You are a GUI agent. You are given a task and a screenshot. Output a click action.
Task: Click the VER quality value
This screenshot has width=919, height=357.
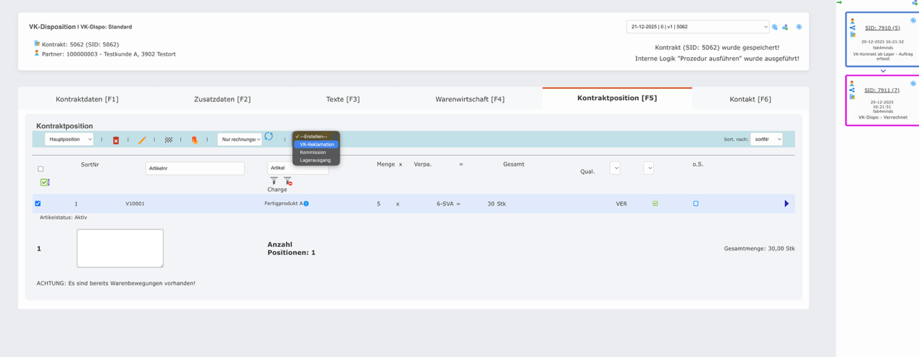tap(621, 203)
